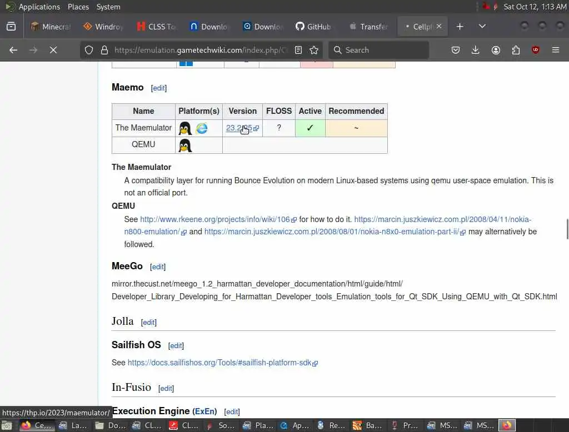Open the Firefox hamburger application menu
The width and height of the screenshot is (569, 432).
556,50
